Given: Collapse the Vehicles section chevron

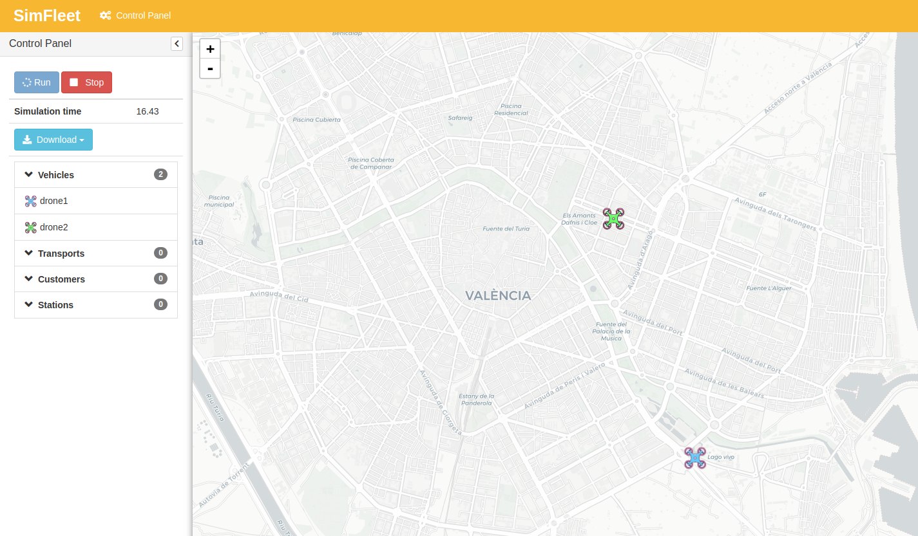Looking at the screenshot, I should (28, 174).
